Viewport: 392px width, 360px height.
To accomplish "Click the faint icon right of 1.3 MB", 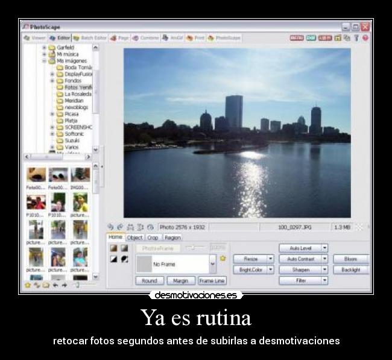I will pos(359,227).
